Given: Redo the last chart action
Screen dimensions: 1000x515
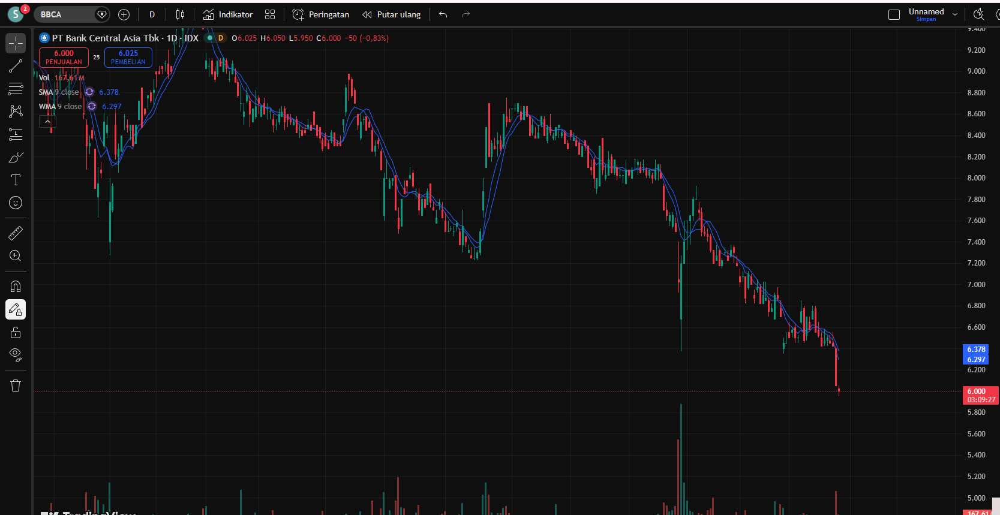Looking at the screenshot, I should tap(466, 14).
